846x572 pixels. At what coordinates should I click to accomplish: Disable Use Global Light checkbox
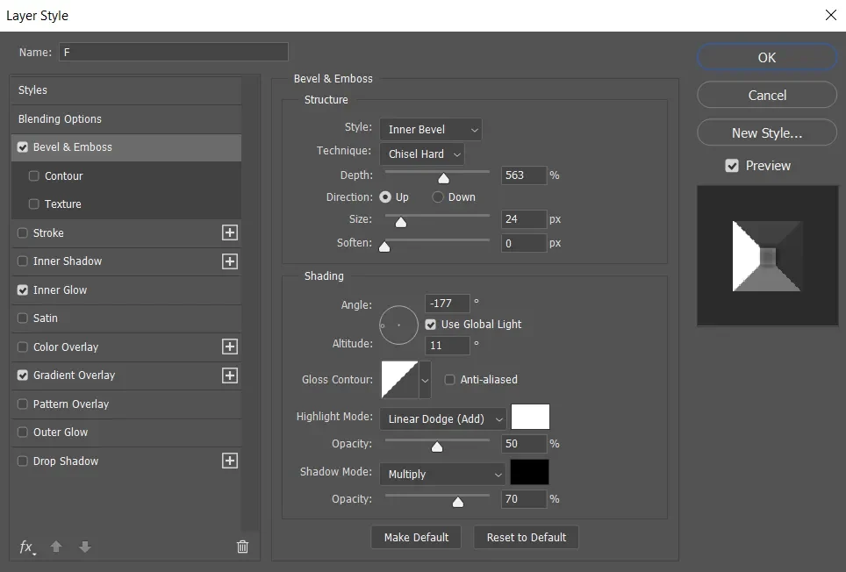[x=431, y=325]
